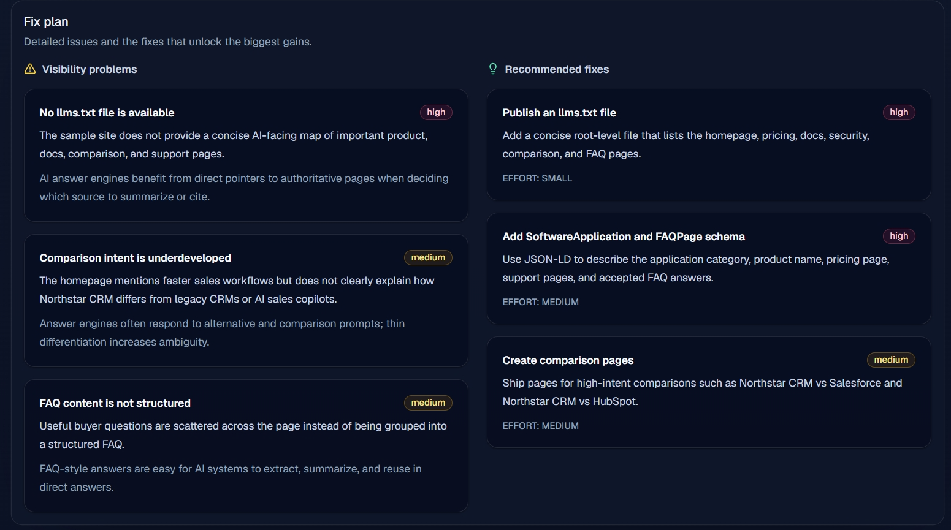Image resolution: width=951 pixels, height=530 pixels.
Task: Click the warning triangle icon beside Visibility problems
Action: click(30, 69)
